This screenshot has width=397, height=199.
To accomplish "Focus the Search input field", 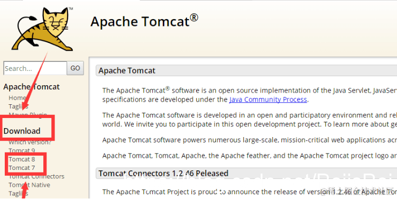I will (35, 68).
